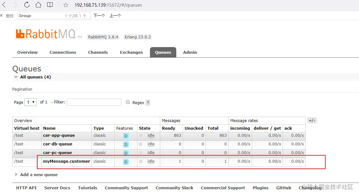The height and width of the screenshot is (196, 359).
Task: Open the browser home page icon
Action: [38, 5]
